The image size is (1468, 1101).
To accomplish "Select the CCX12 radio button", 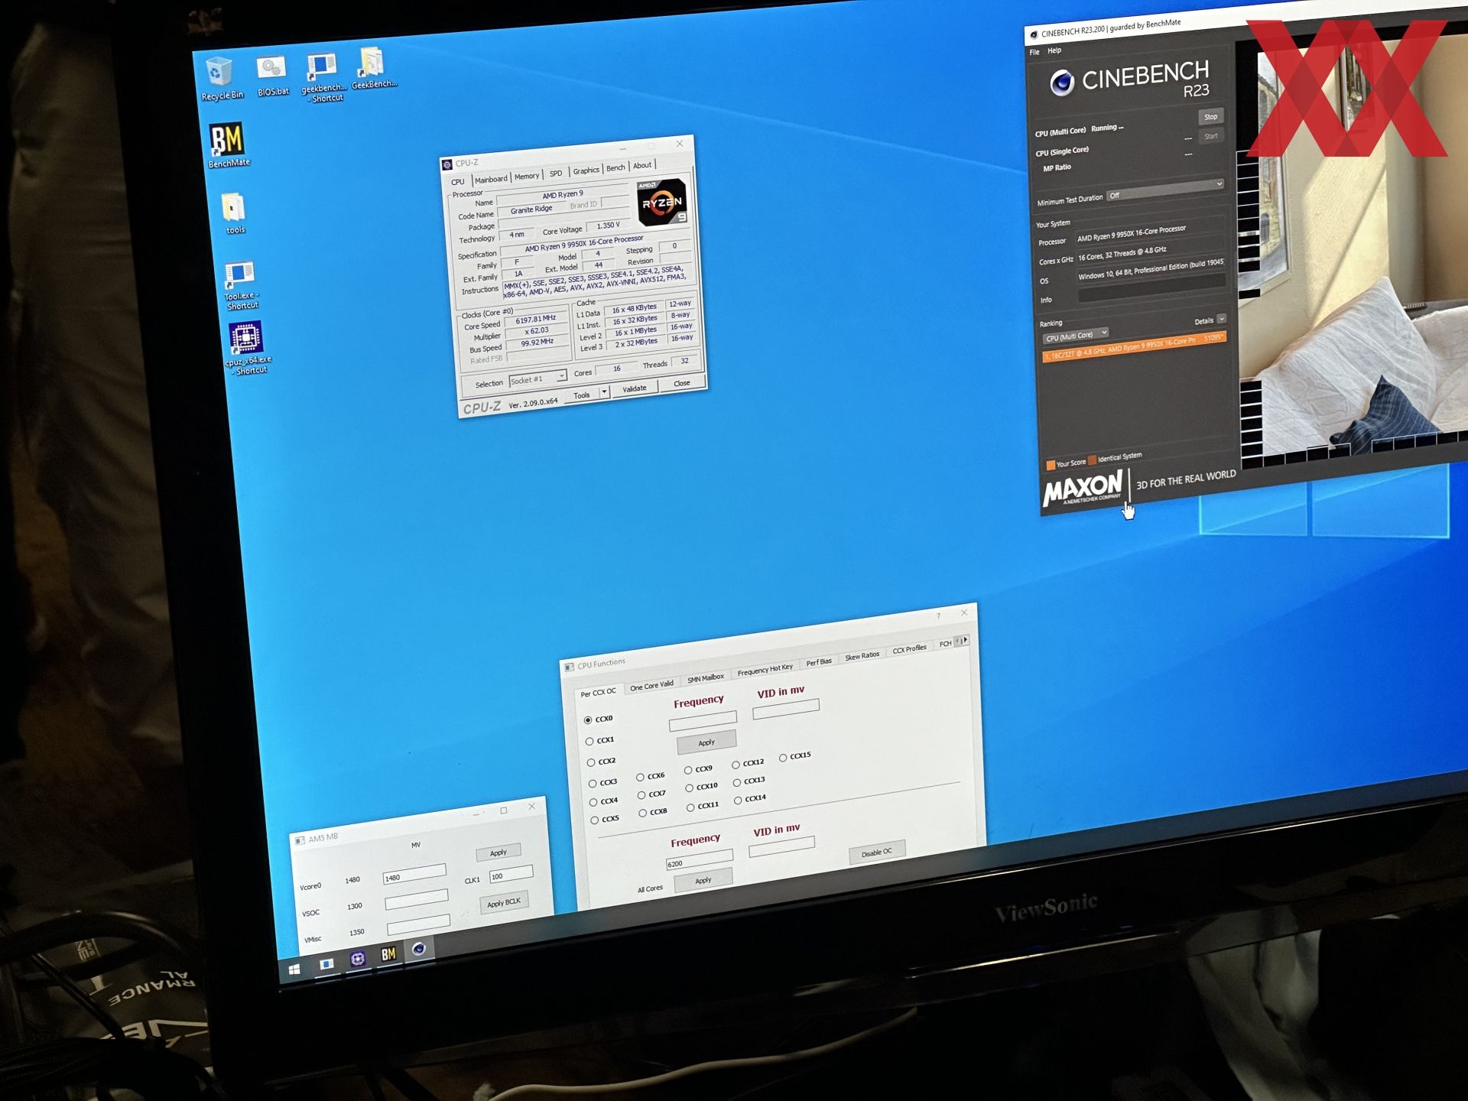I will [736, 765].
